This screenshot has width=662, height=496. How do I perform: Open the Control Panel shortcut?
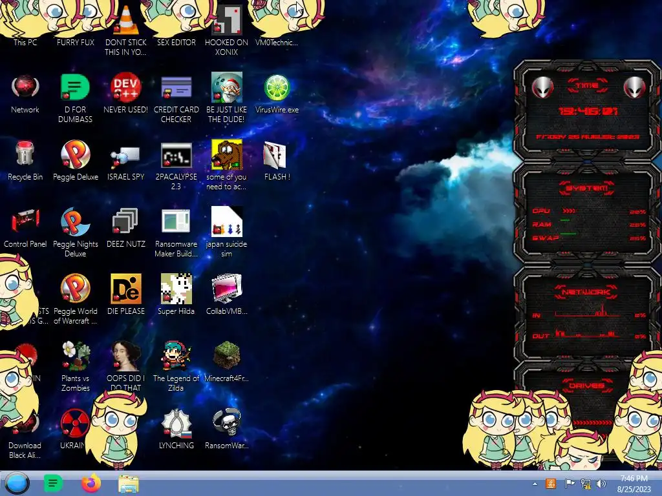click(25, 221)
